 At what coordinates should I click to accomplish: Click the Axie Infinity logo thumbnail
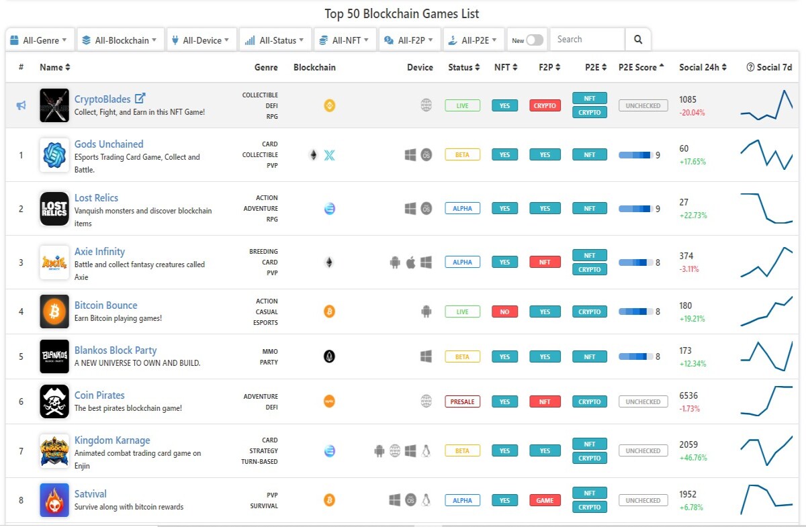tap(54, 262)
